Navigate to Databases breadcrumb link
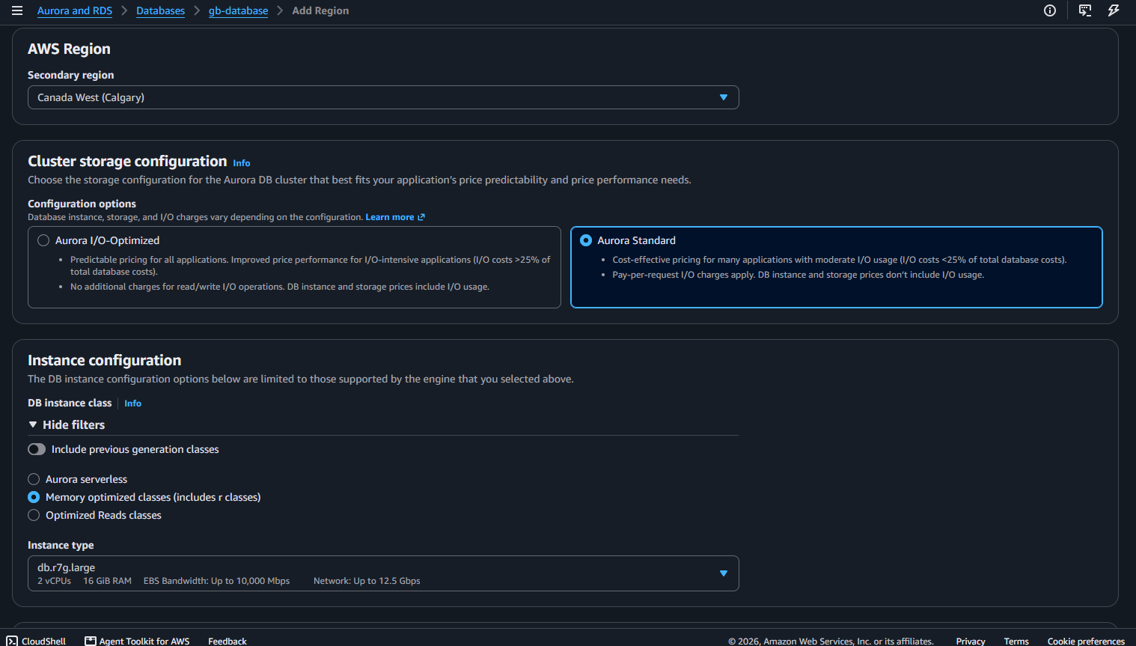The height and width of the screenshot is (646, 1136). pyautogui.click(x=160, y=10)
